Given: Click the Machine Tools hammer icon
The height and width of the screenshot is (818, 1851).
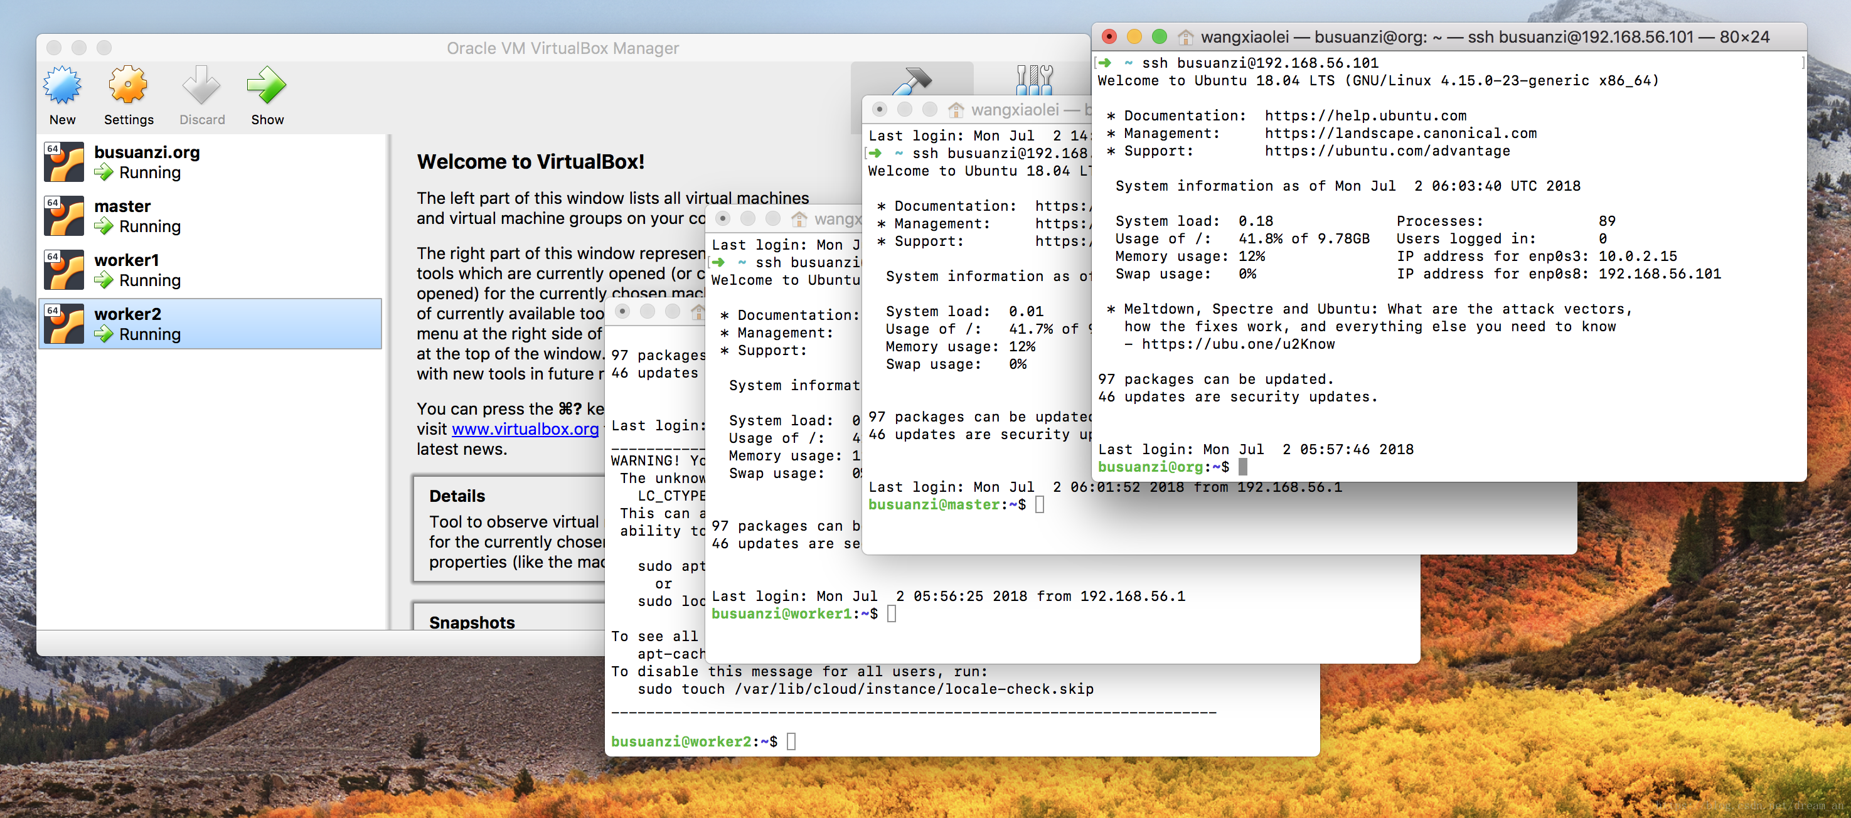Looking at the screenshot, I should click(x=912, y=80).
